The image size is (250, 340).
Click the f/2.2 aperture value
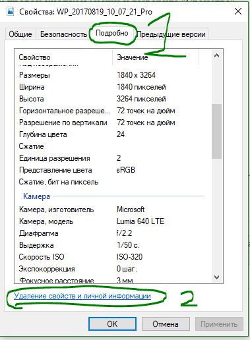pyautogui.click(x=124, y=233)
